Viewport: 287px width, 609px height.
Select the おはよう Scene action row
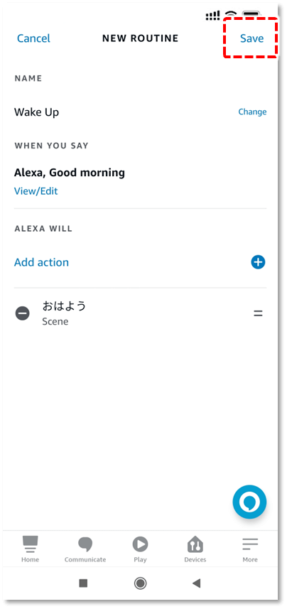[140, 313]
